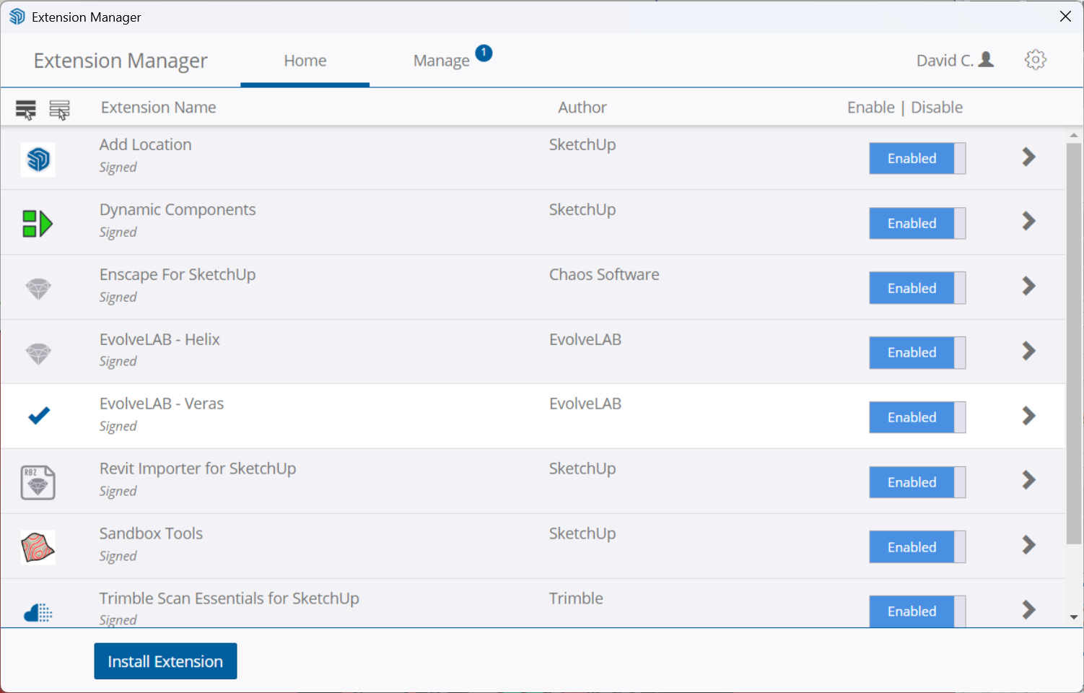Image resolution: width=1084 pixels, height=693 pixels.
Task: Click the Add Location extension icon
Action: (x=38, y=159)
